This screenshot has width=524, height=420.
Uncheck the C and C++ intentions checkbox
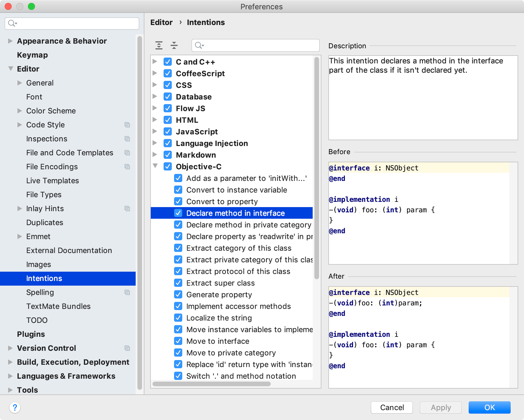168,62
